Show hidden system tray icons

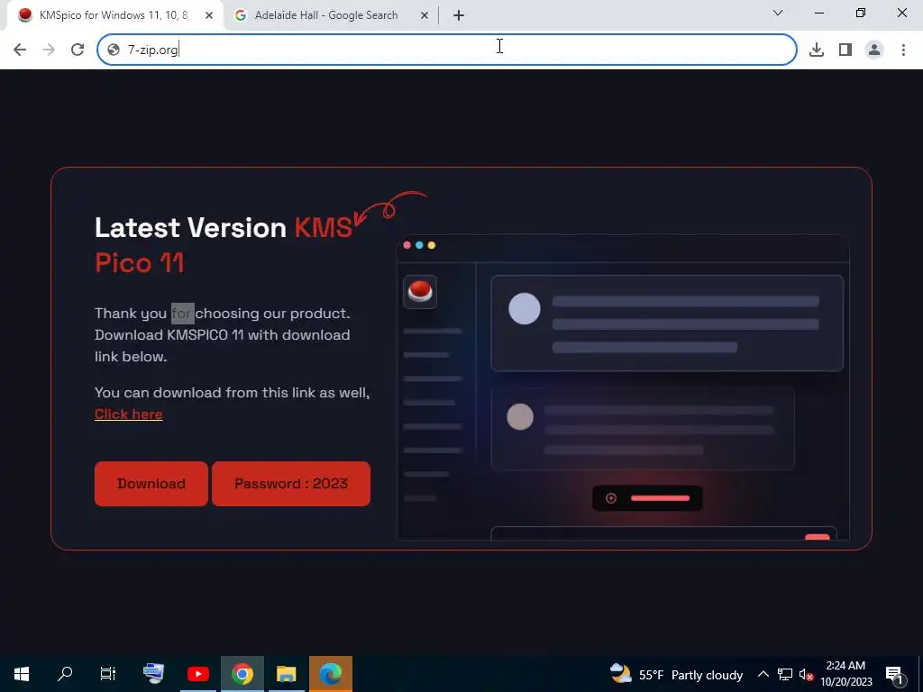click(x=763, y=674)
